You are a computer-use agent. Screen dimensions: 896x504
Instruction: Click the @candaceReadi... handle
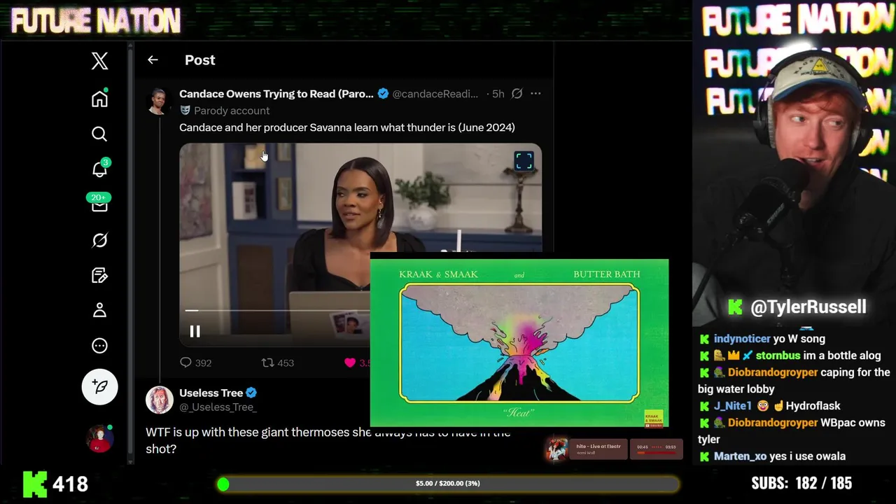[x=435, y=94]
